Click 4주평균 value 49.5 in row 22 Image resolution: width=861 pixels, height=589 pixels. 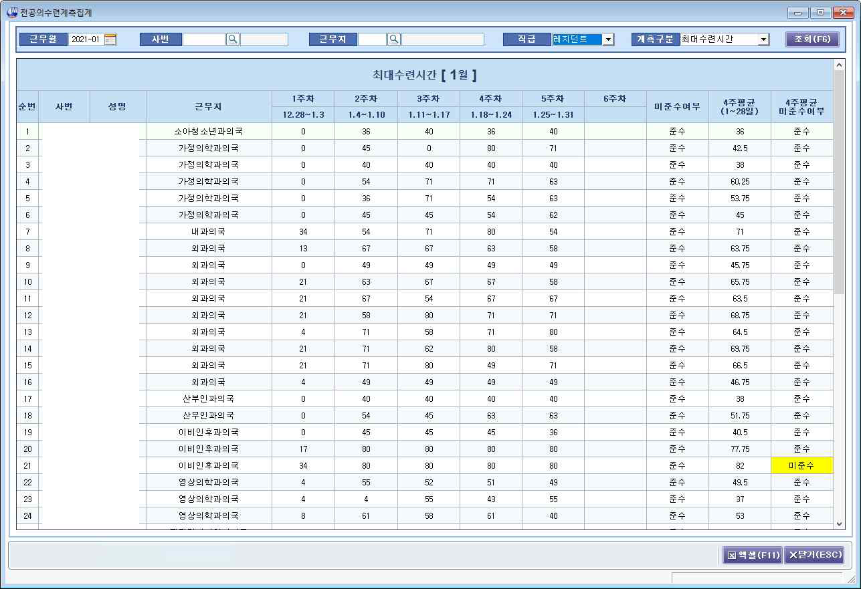[x=739, y=483]
